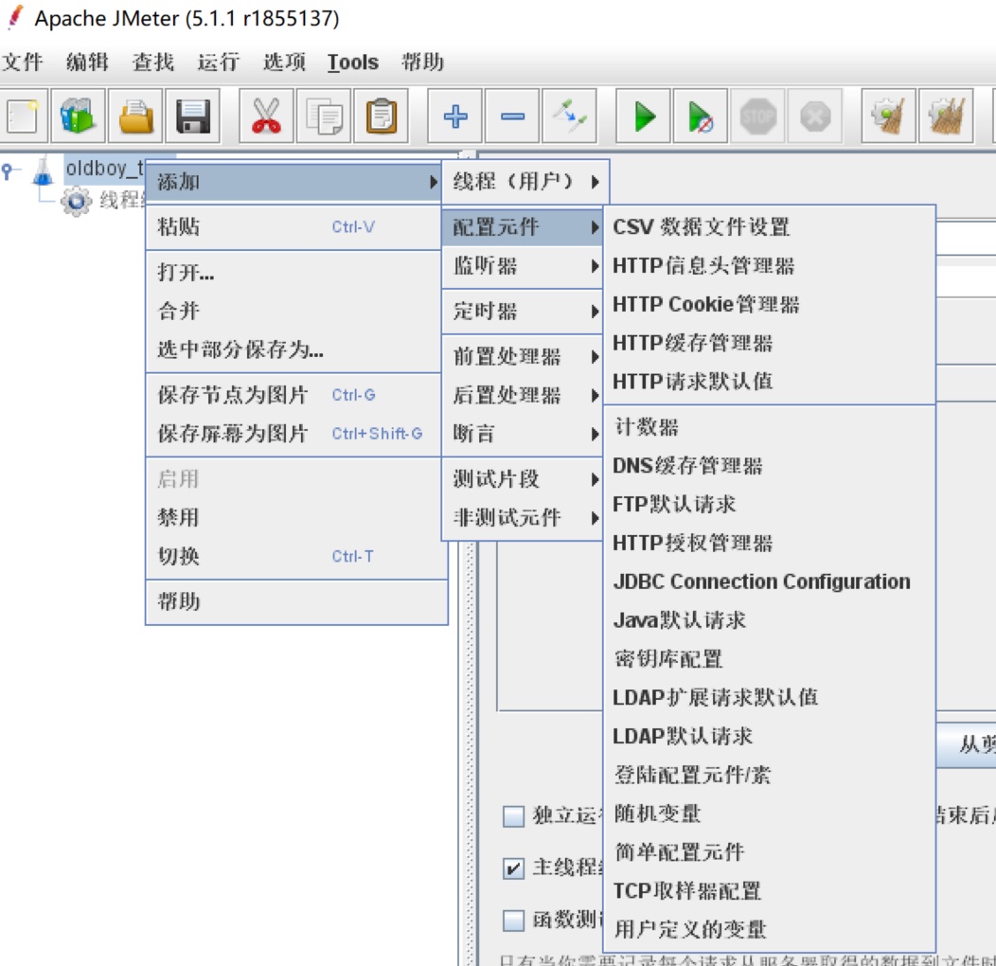Click the Expand all plus icon
The height and width of the screenshot is (966, 996).
[455, 117]
